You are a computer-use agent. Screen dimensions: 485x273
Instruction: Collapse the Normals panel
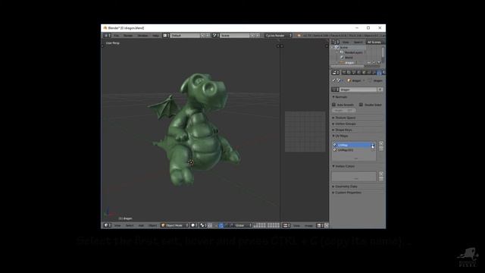tap(340, 97)
